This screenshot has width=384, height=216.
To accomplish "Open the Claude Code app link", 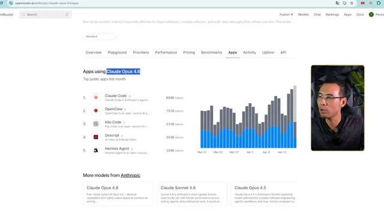I will click(116, 96).
